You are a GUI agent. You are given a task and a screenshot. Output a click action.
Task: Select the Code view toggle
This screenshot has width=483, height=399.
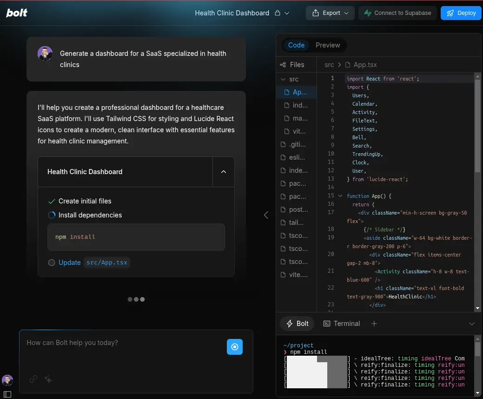[296, 45]
